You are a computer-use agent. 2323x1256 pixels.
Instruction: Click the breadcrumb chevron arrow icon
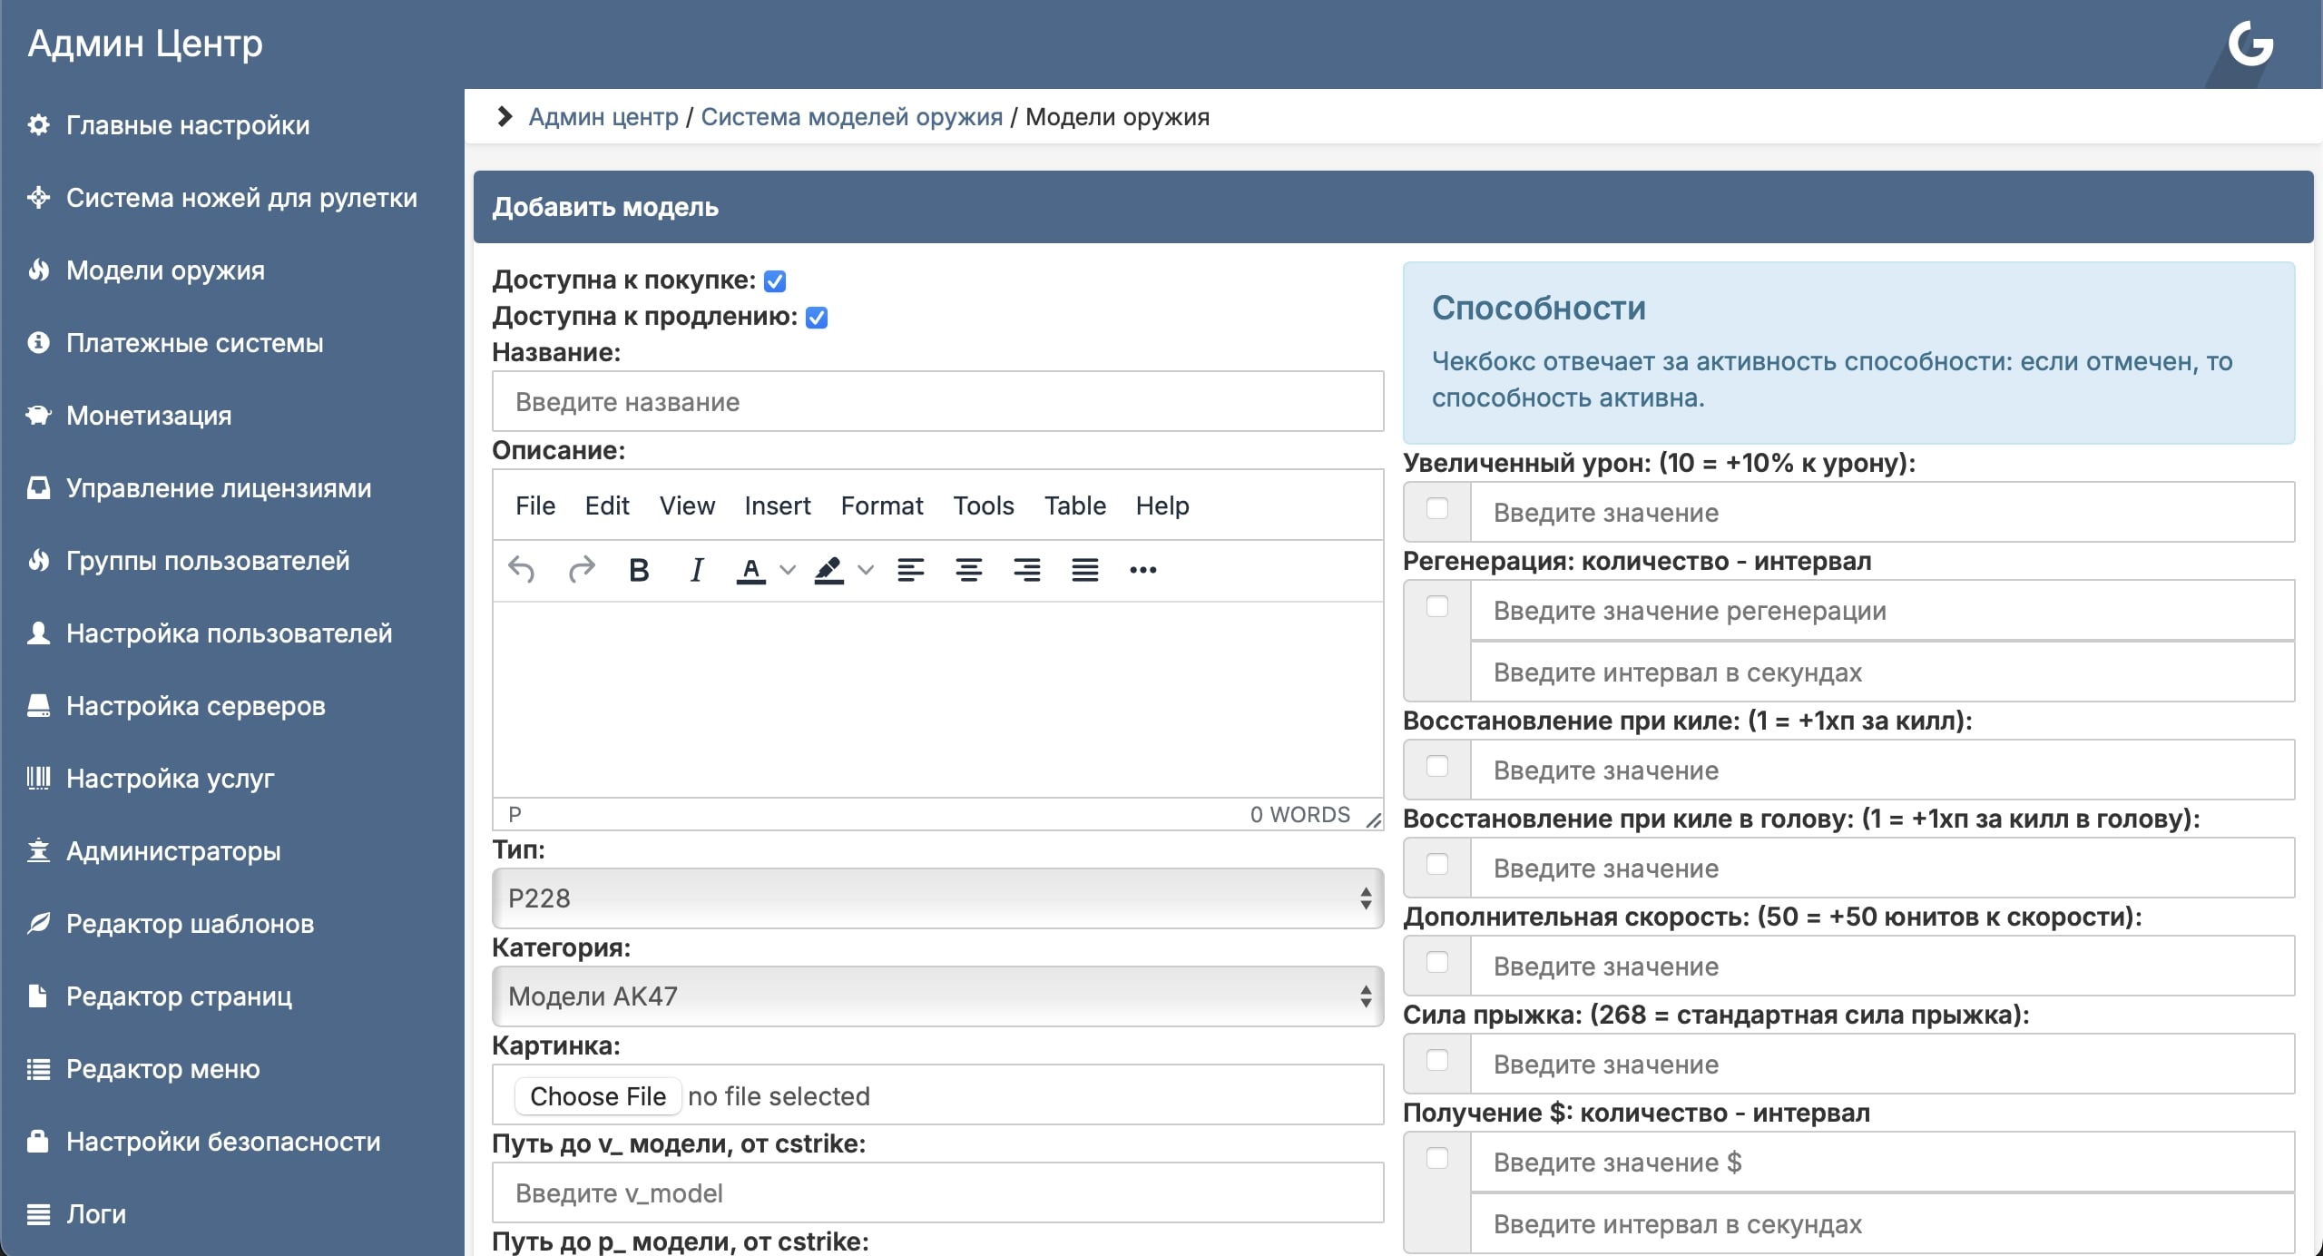point(505,116)
